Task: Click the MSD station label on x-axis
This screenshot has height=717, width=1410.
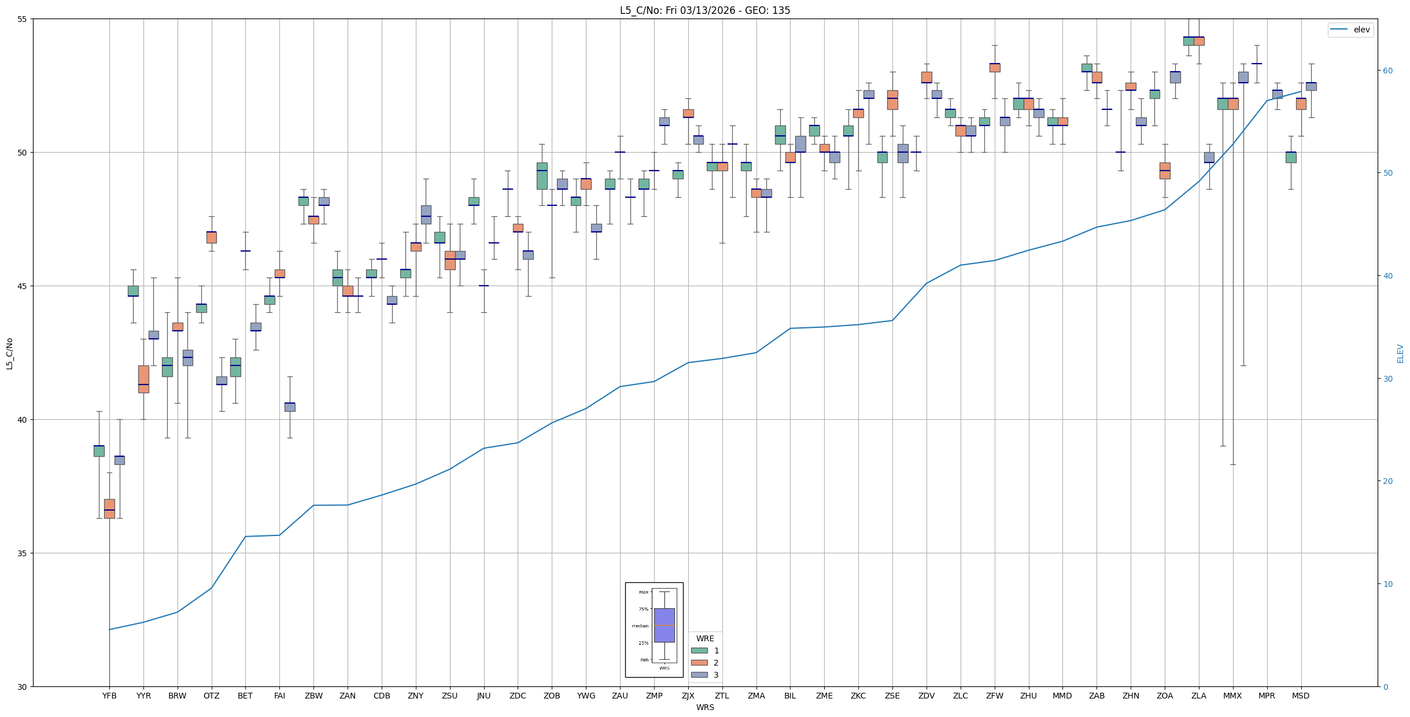Action: [1300, 696]
